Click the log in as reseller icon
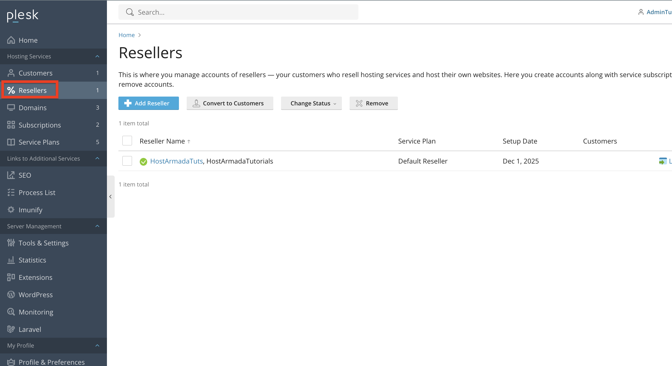 [x=663, y=161]
